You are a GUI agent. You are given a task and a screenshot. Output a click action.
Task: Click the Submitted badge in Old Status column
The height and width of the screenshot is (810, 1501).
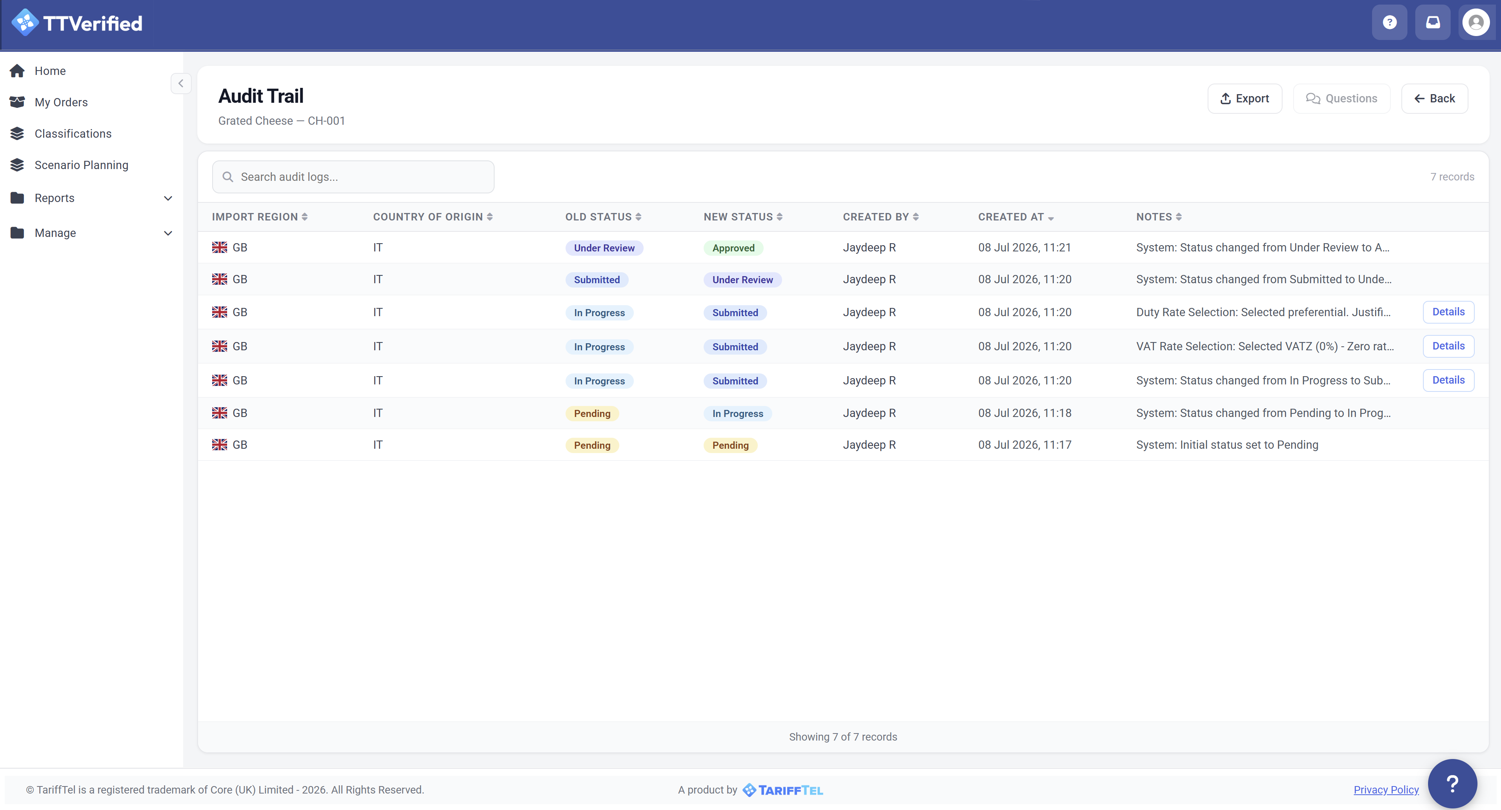(597, 280)
